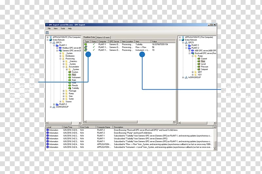The width and height of the screenshot is (262, 174).
Task: Click the Entire Network globe icon in left tree
Action: (51, 40)
